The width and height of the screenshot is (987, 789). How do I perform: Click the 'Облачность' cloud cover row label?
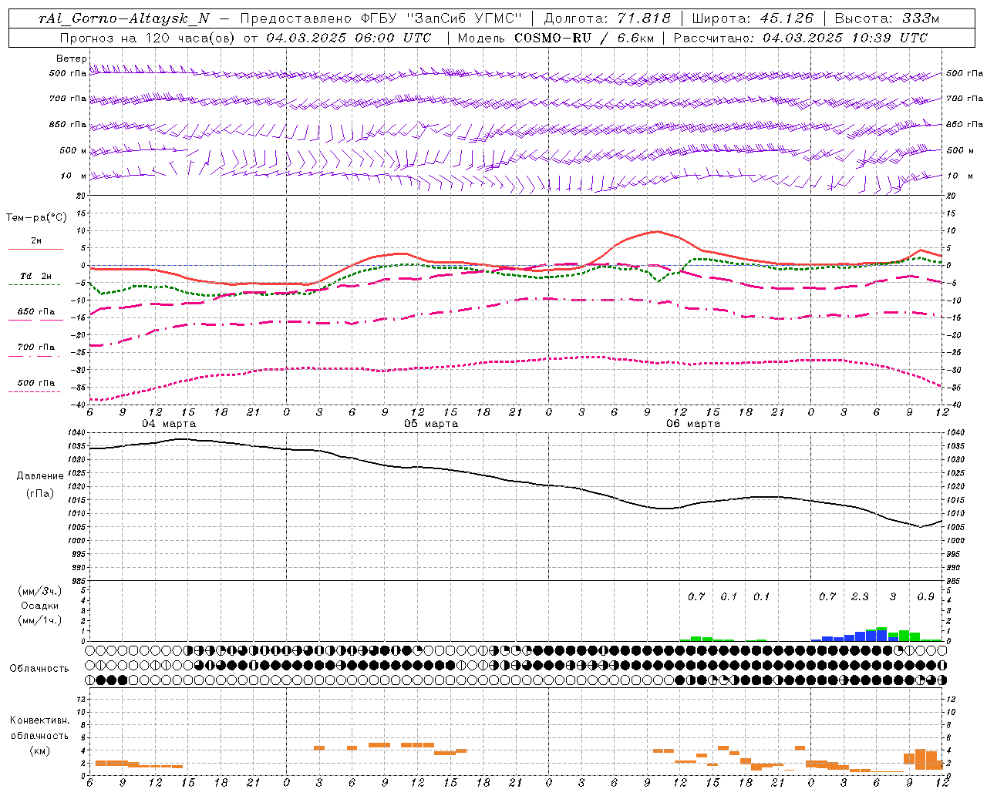point(39,669)
